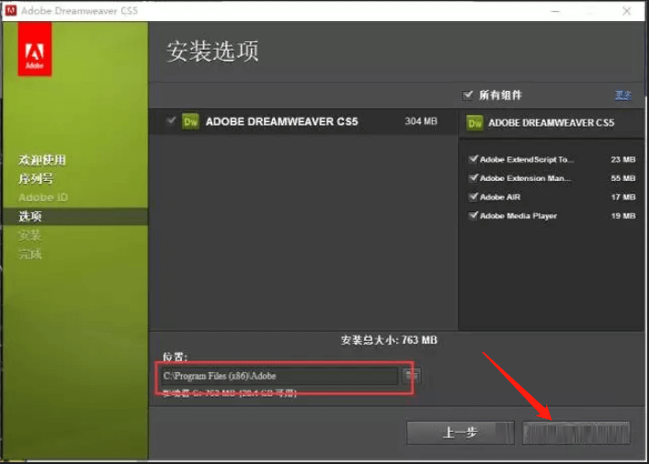Open the 序列号 step in the sidebar

point(36,178)
